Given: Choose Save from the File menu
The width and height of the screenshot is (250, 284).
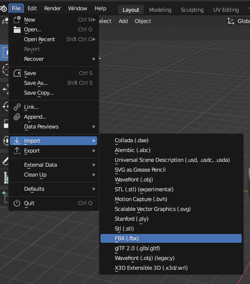Looking at the screenshot, I should tap(53, 73).
